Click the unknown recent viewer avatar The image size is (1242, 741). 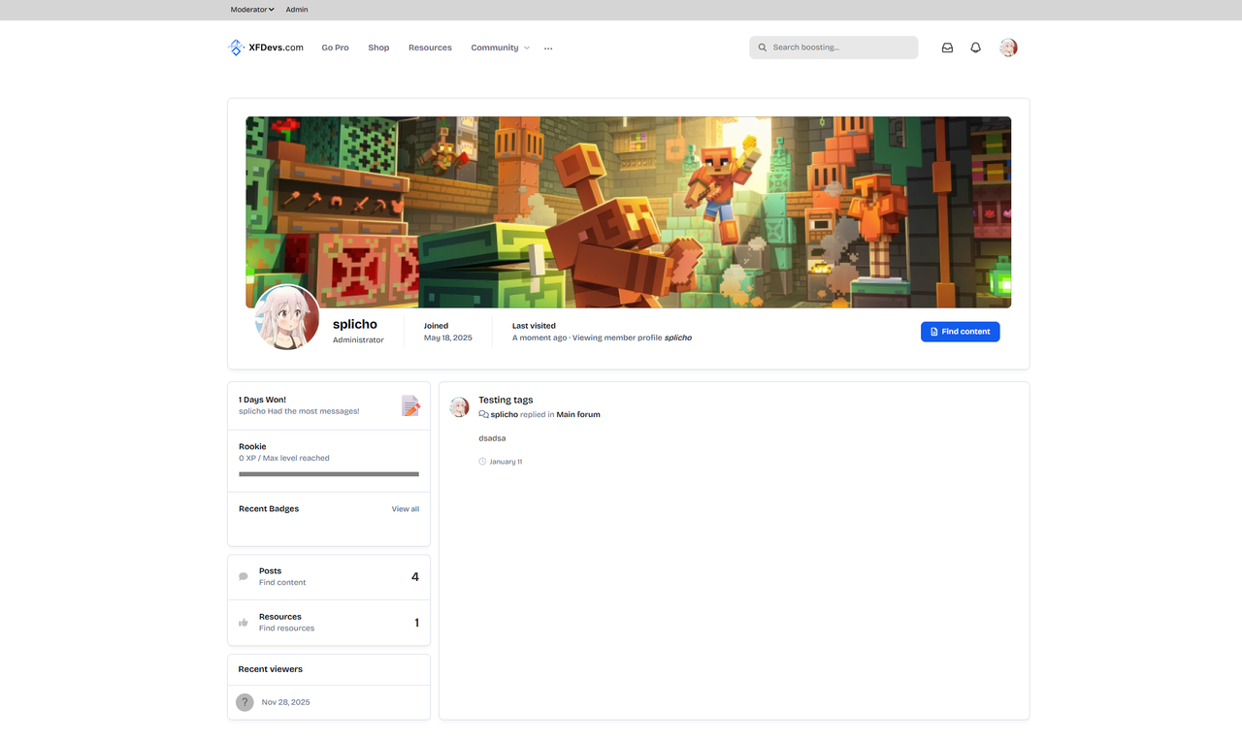click(245, 702)
